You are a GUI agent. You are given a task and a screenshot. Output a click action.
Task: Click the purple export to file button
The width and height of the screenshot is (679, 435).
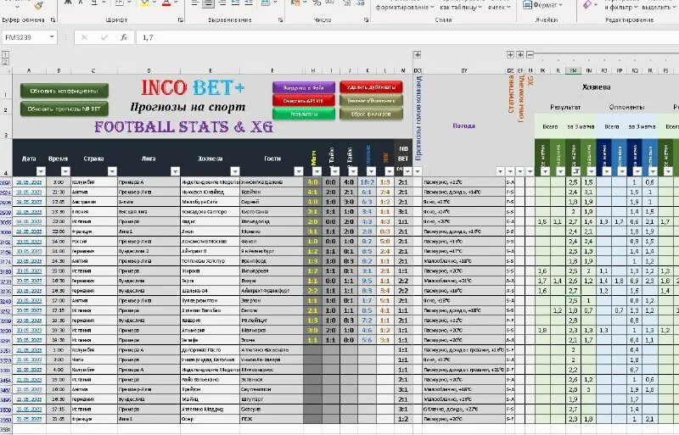coord(304,87)
